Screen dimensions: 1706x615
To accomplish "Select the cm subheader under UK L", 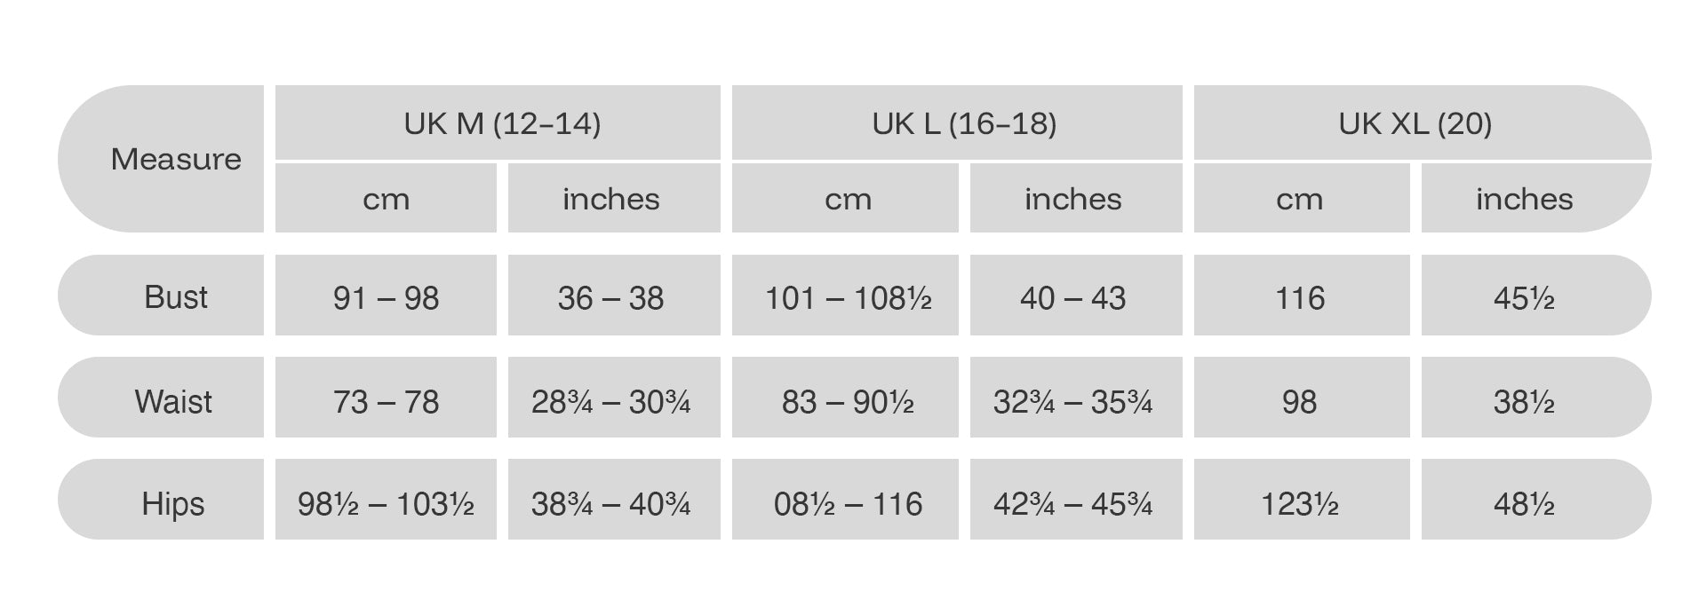I will (848, 199).
